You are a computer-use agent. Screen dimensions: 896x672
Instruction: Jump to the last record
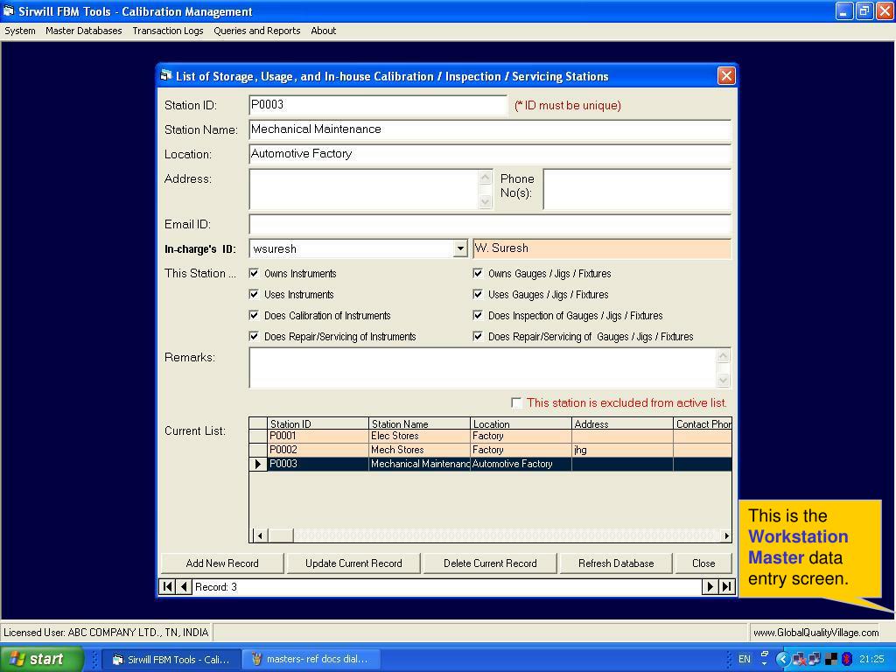click(726, 587)
